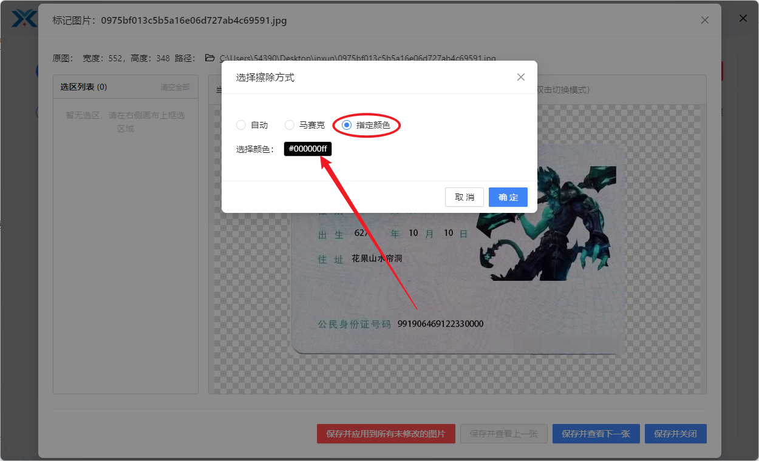Click the red 保存并应用到所有未修改的图片 button

[386, 434]
